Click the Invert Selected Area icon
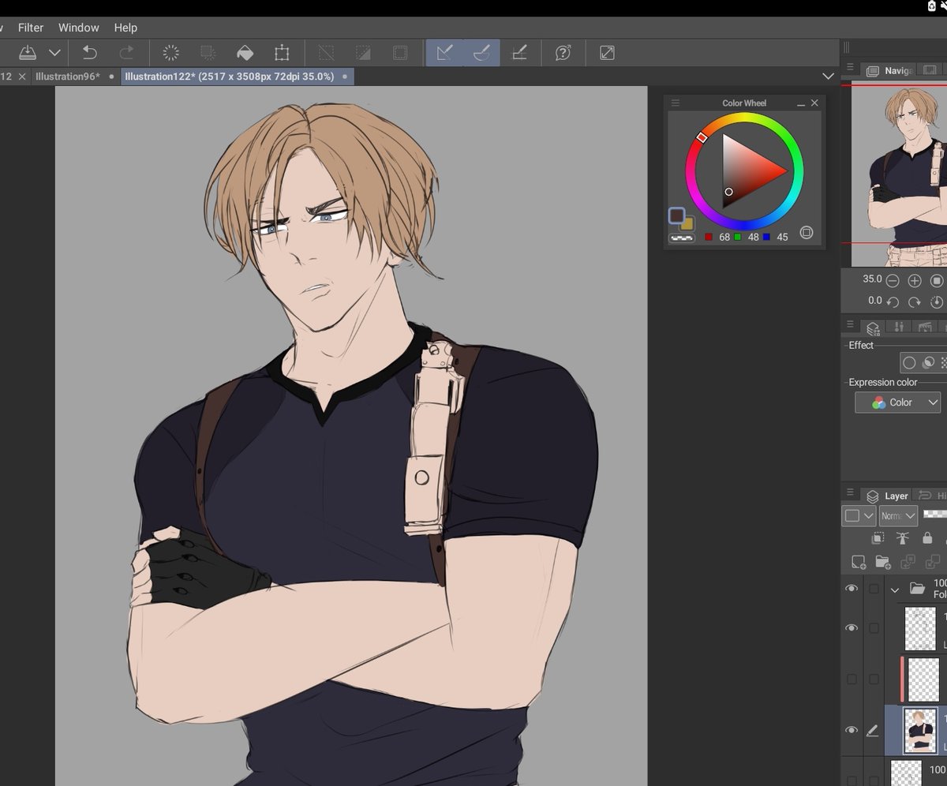The width and height of the screenshot is (947, 786). point(363,53)
